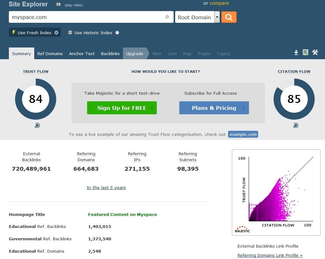Click the play video text link

pyautogui.click(x=73, y=5)
